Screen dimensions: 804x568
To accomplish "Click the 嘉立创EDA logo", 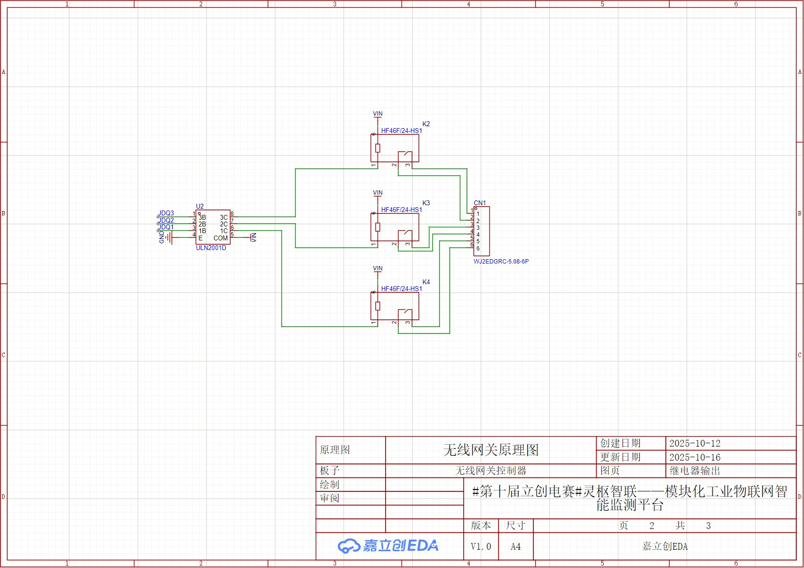I will tap(388, 546).
